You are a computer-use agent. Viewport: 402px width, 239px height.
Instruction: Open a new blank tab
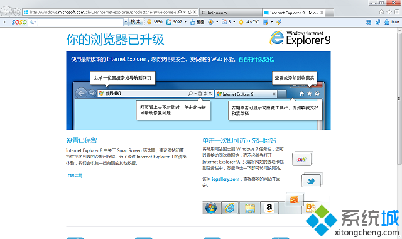coord(329,13)
